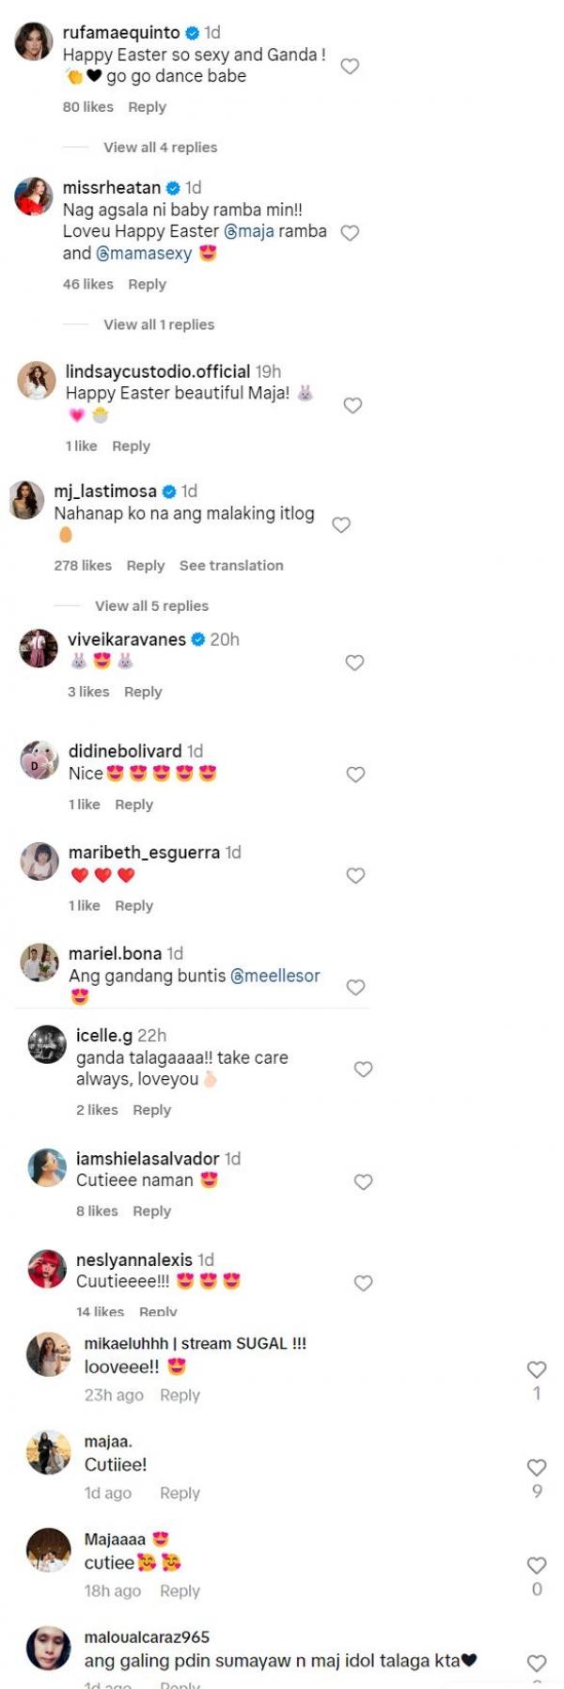Toggle like on iamshielasalvador's comment
This screenshot has width=564, height=1689.
click(x=363, y=1182)
